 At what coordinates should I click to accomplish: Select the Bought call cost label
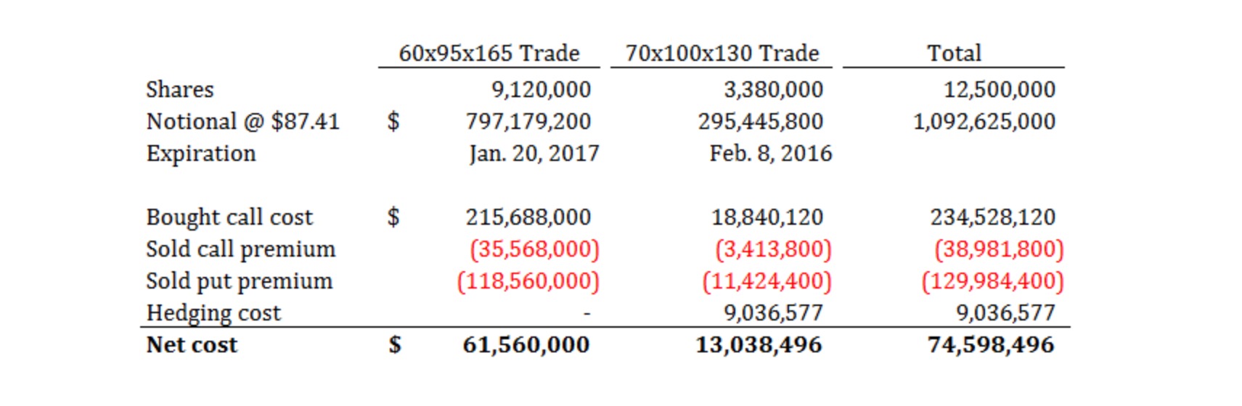[x=229, y=217]
